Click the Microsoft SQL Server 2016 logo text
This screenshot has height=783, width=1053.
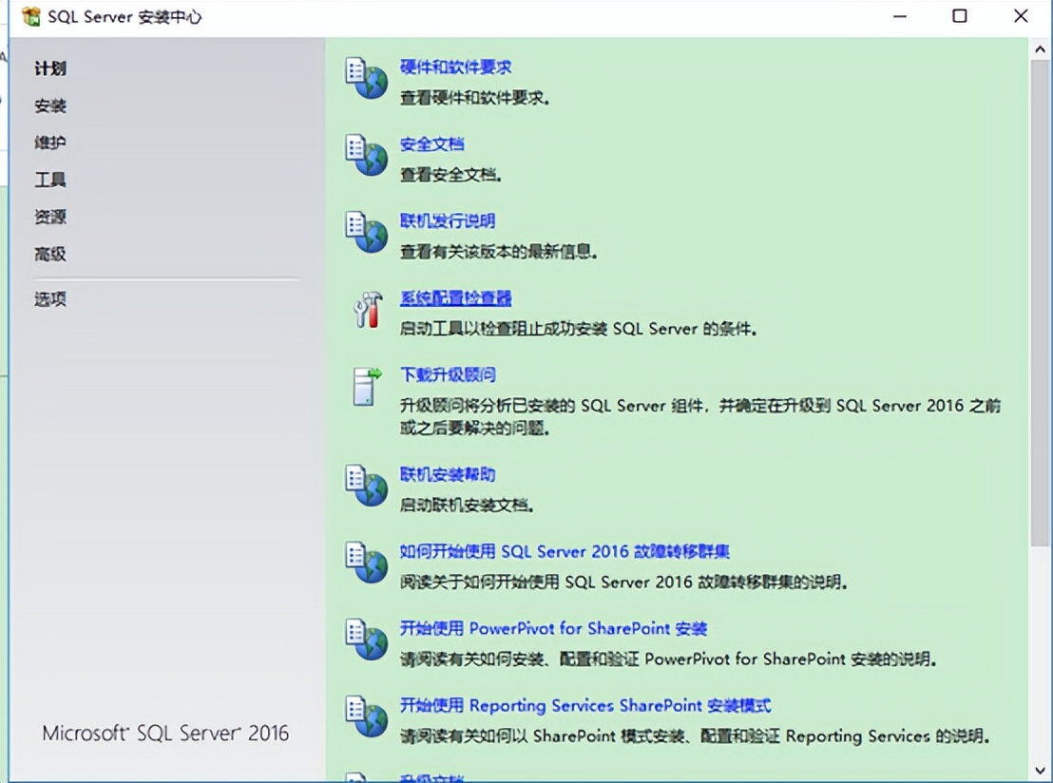point(166,733)
